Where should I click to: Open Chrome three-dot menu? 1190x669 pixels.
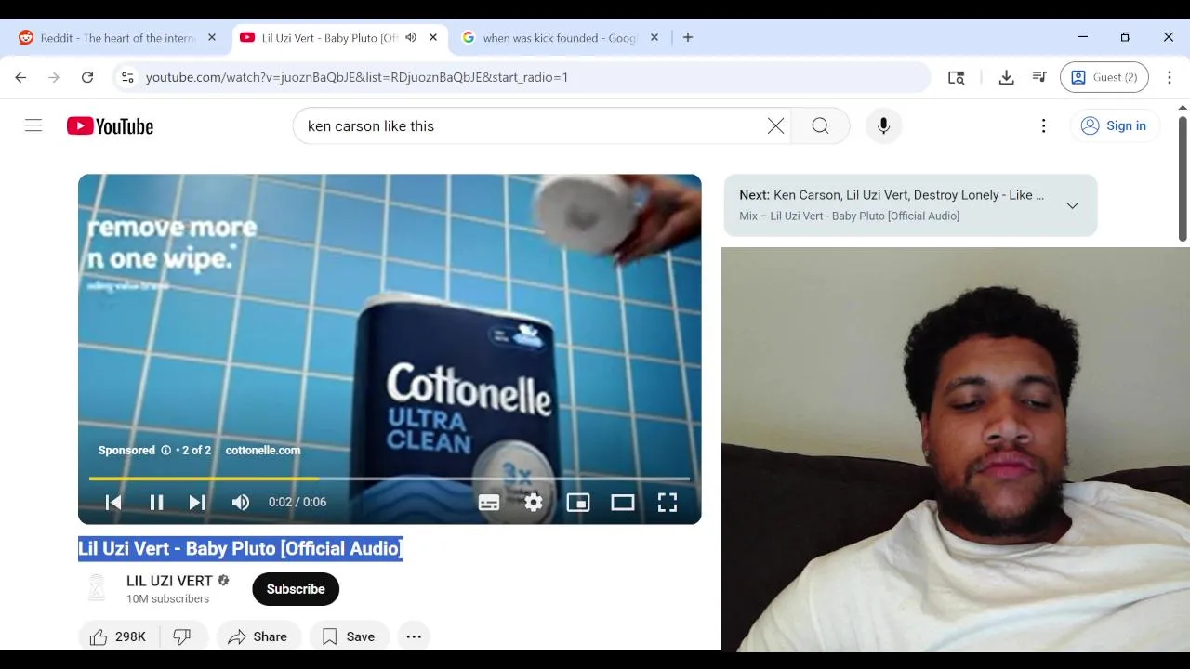pos(1170,77)
